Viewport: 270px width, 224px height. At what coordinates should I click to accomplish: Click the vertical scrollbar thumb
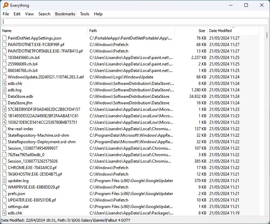[267, 35]
